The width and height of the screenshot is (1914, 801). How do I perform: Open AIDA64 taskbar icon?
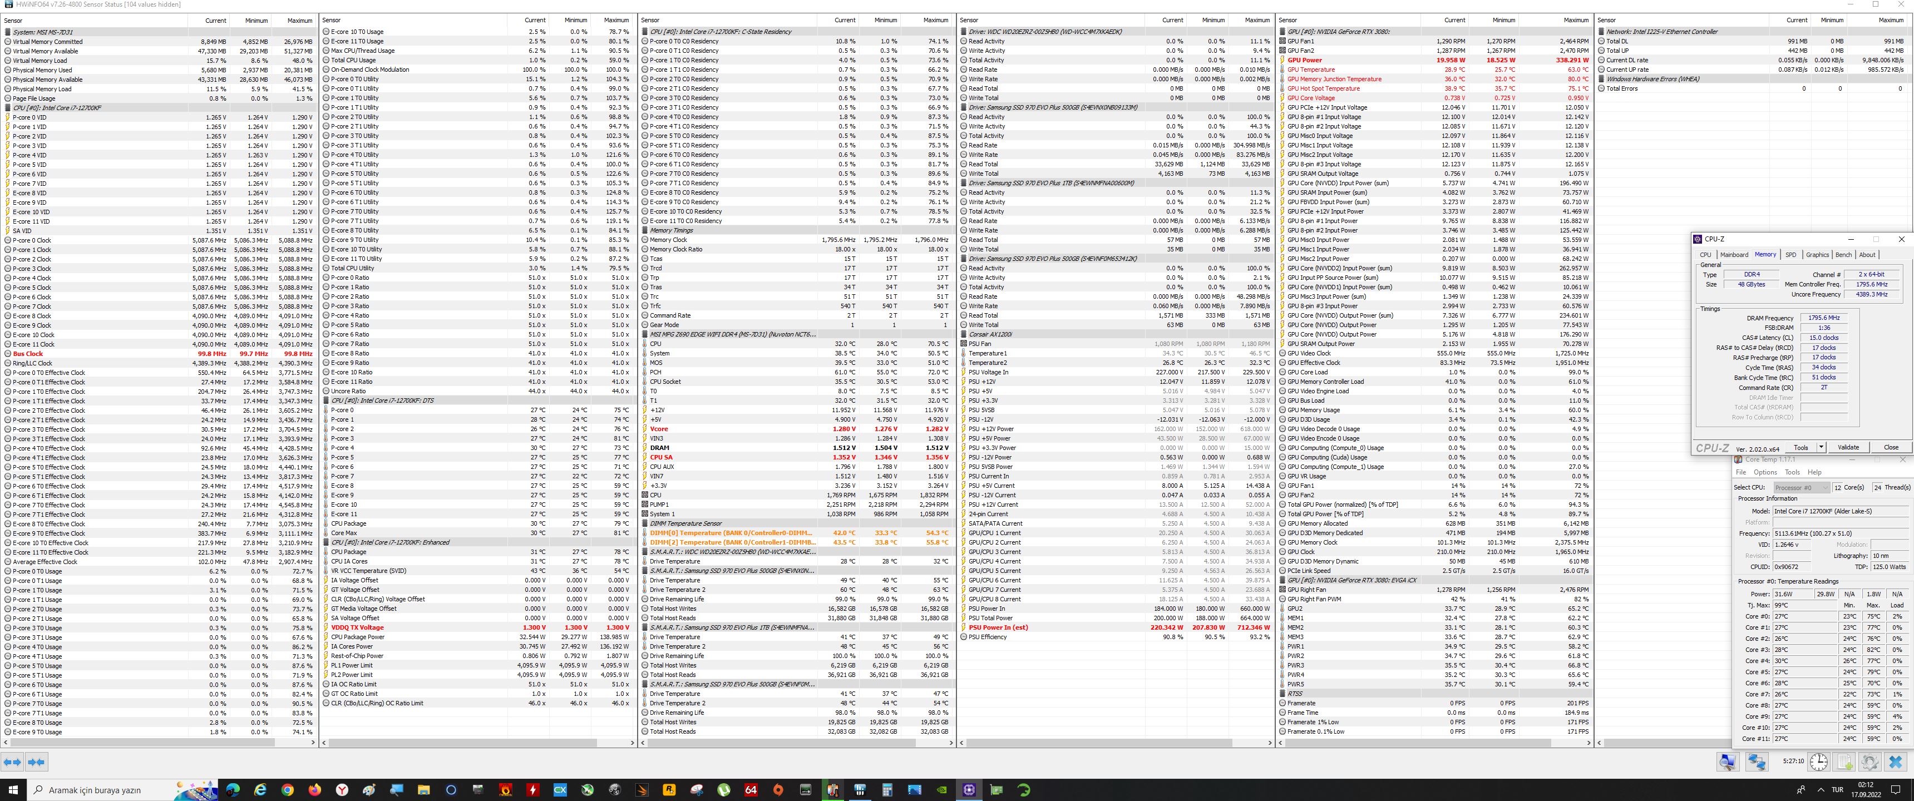[x=751, y=790]
